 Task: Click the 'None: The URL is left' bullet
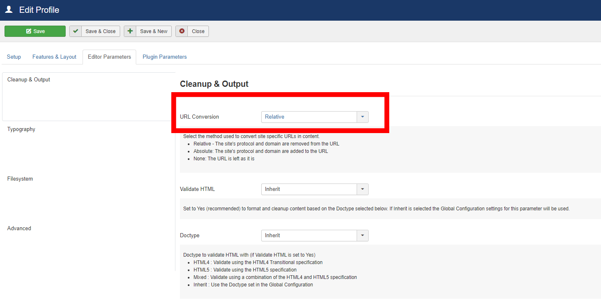(x=224, y=159)
